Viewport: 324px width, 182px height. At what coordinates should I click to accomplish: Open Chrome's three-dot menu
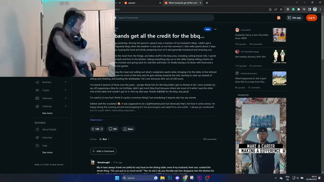[320, 9]
